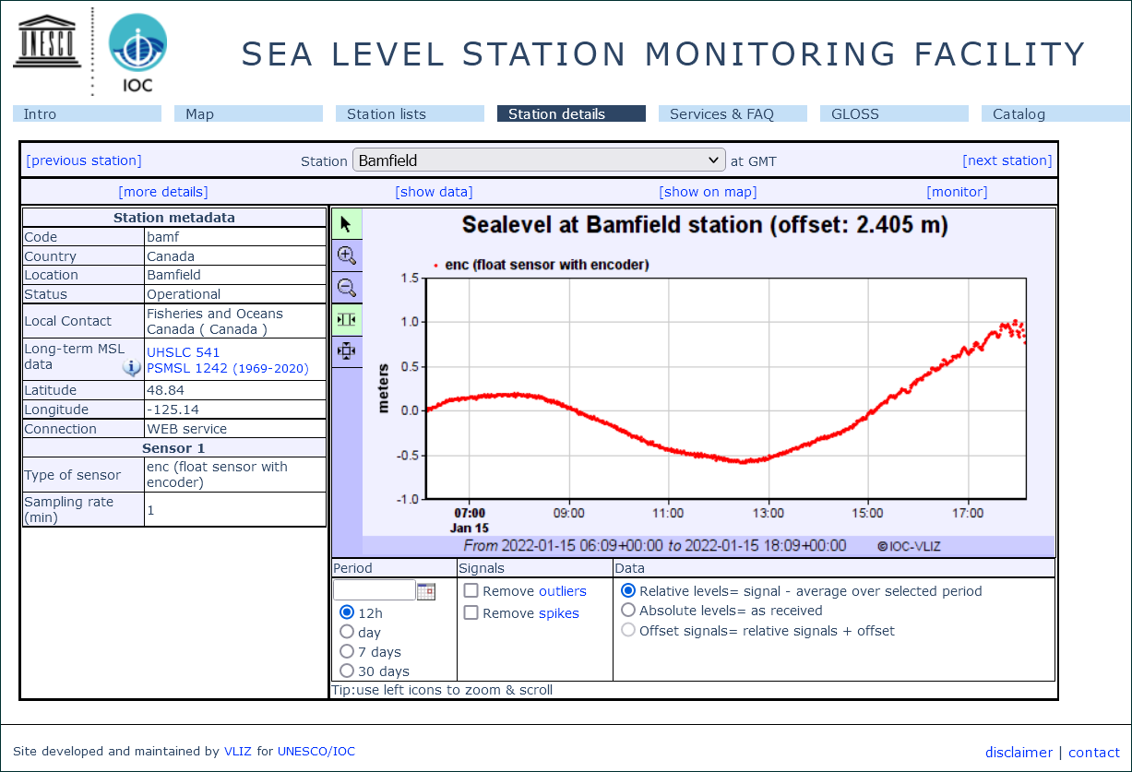Choose the 12h period option
Viewport: 1132px width, 772px height.
pyautogui.click(x=347, y=612)
